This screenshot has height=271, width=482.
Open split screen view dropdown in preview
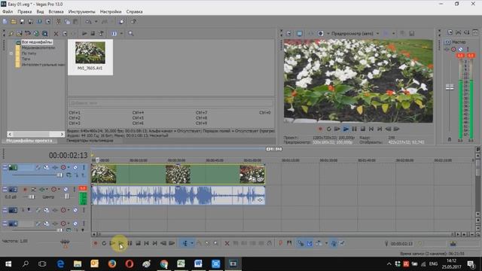coord(393,33)
